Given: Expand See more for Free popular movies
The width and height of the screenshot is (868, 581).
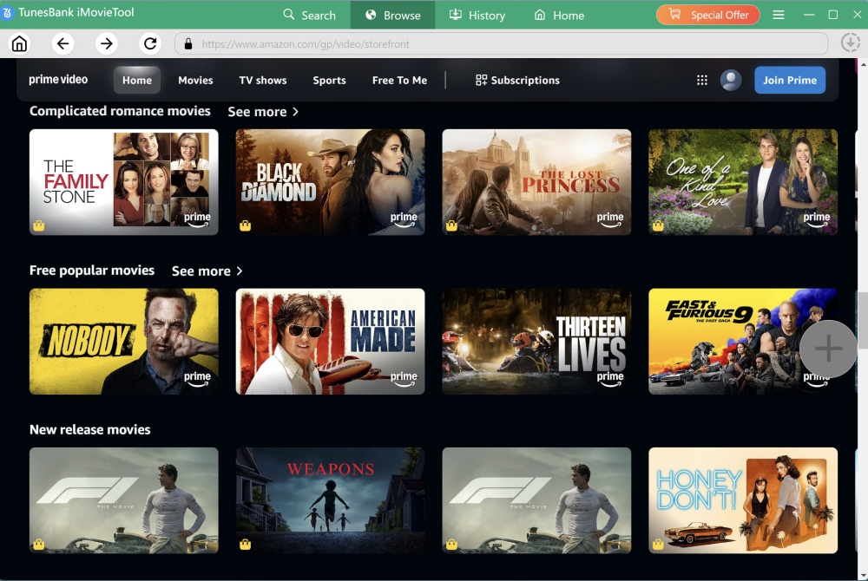Looking at the screenshot, I should click(207, 271).
